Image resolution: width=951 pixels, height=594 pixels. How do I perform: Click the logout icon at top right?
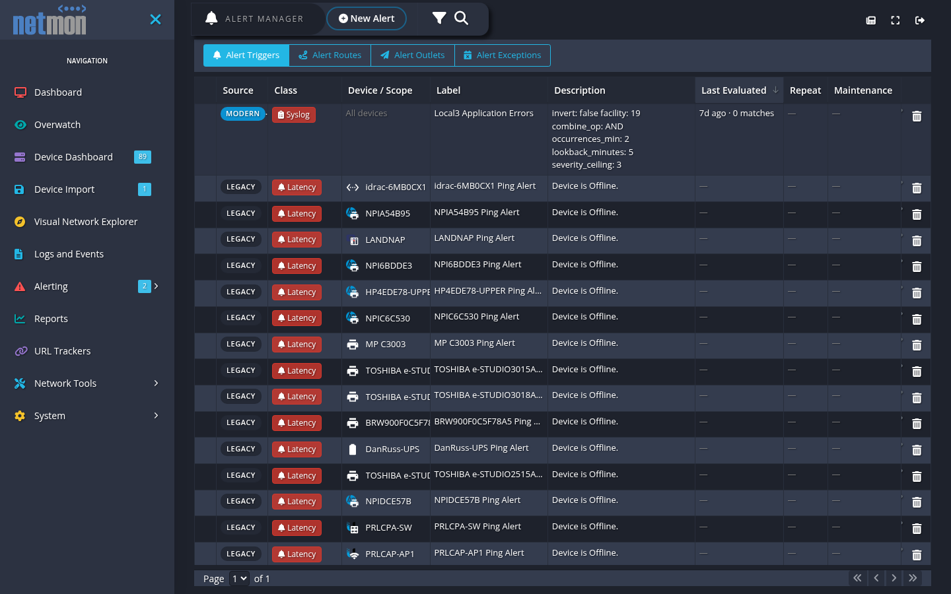click(x=920, y=20)
